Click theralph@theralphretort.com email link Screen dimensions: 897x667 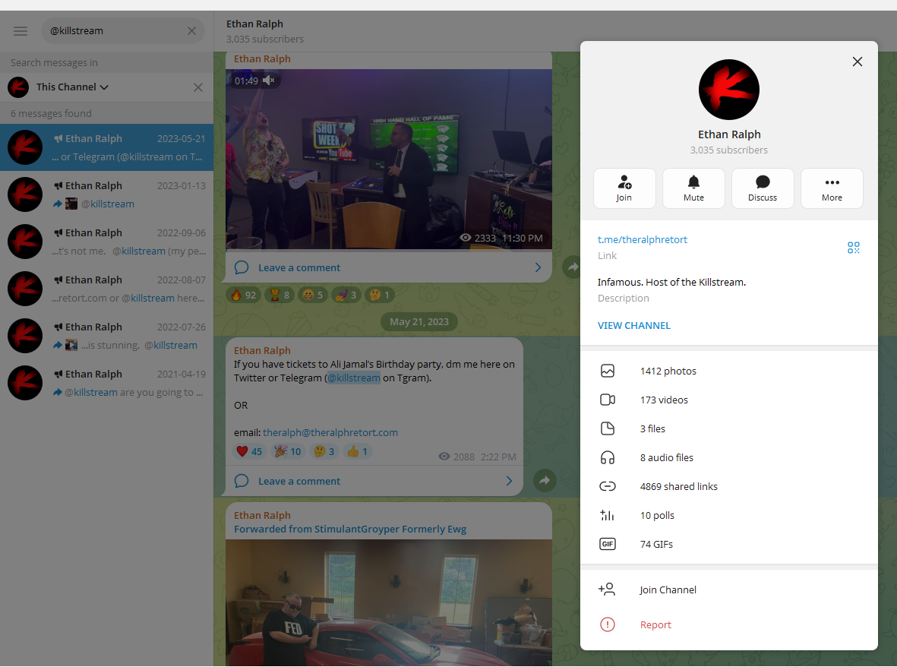(x=330, y=432)
